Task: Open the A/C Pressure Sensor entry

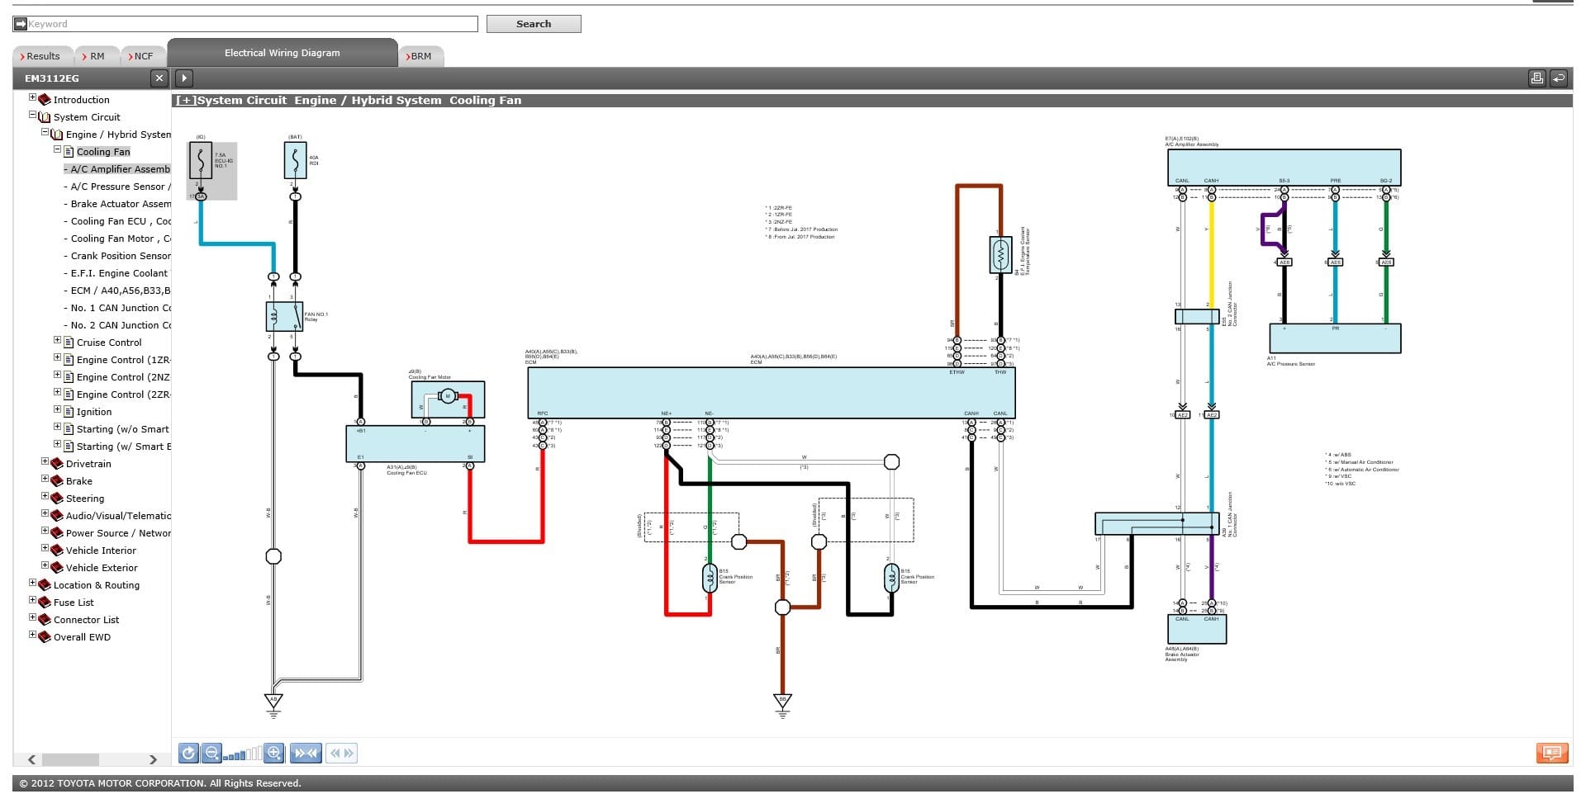Action: coord(120,187)
